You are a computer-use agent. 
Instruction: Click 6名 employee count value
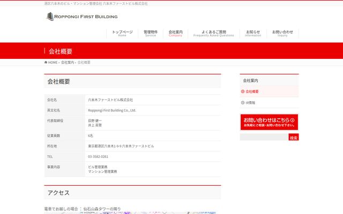[x=91, y=135]
